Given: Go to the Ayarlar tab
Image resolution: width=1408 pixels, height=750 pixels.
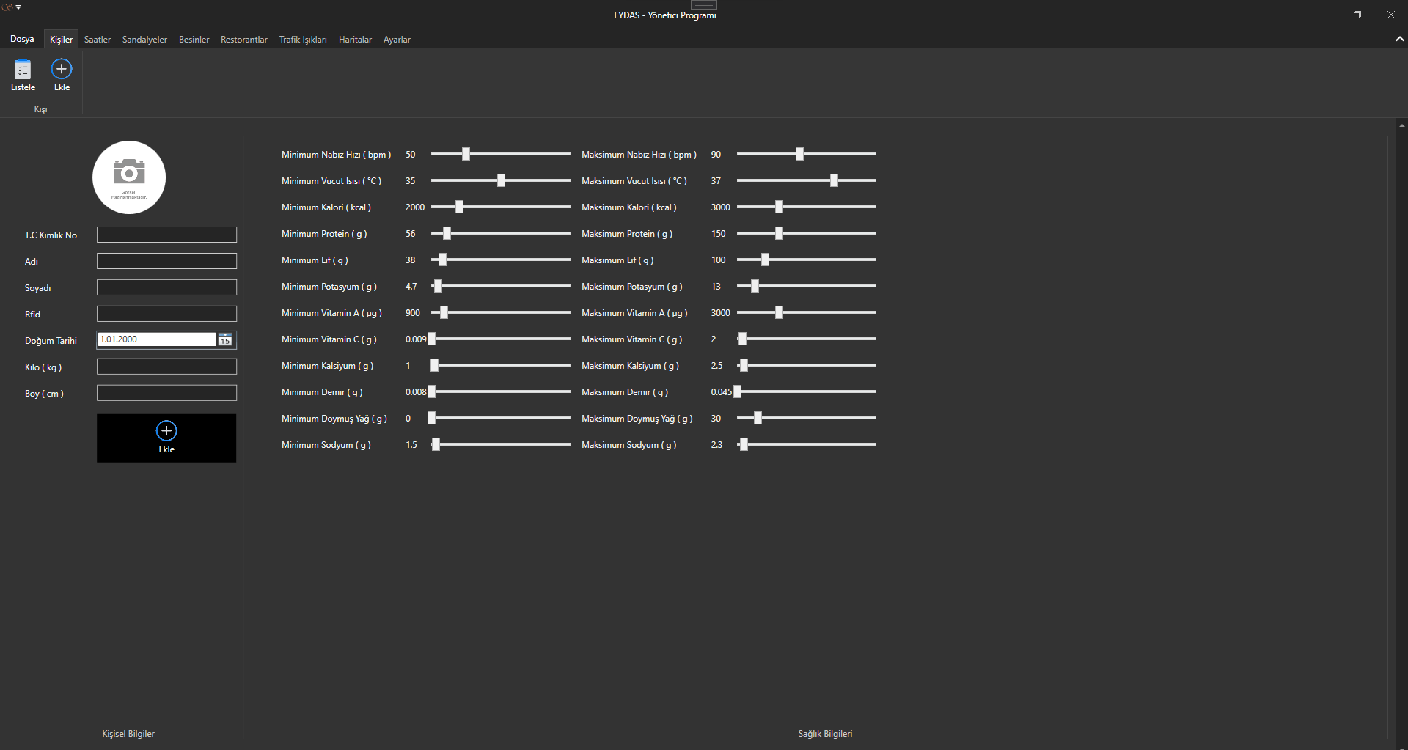Looking at the screenshot, I should (397, 40).
